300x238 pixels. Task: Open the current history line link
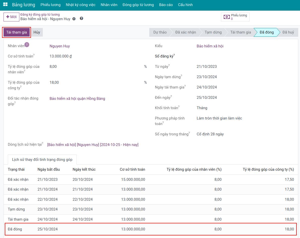93,145
